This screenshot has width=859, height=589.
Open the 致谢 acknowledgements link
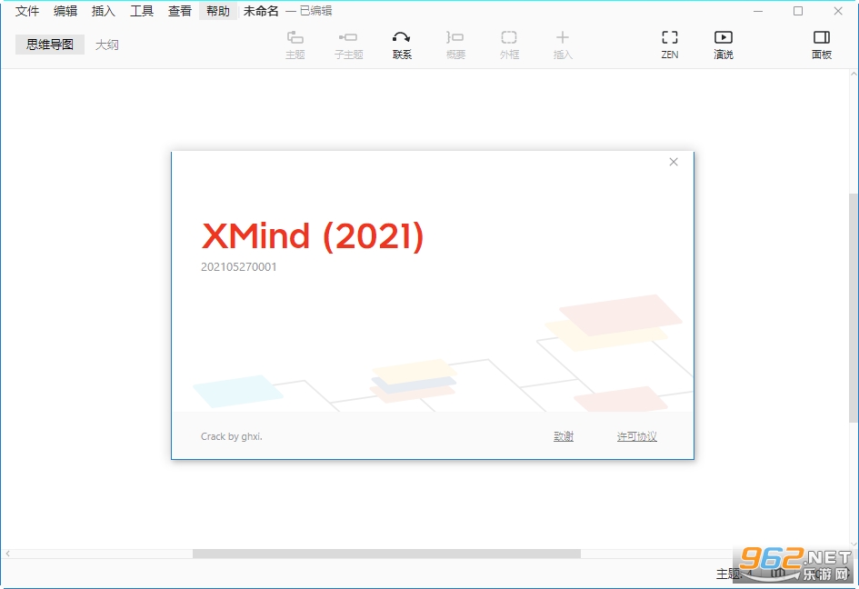(564, 436)
